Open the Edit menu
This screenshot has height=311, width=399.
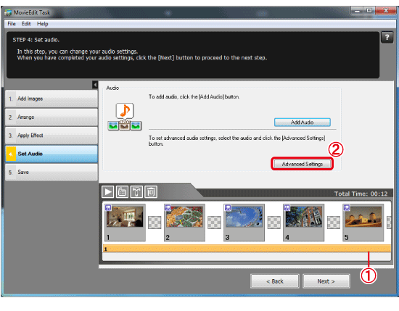click(x=26, y=24)
